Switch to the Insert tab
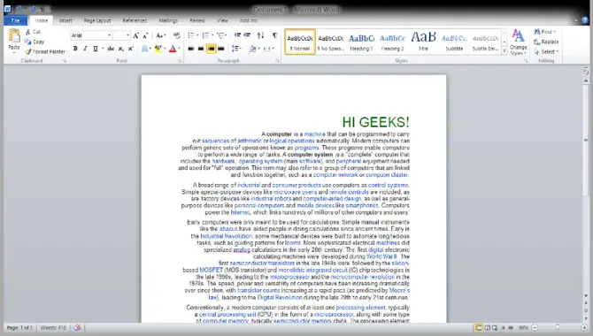Screen dimensions: 593x336 (x=65, y=20)
